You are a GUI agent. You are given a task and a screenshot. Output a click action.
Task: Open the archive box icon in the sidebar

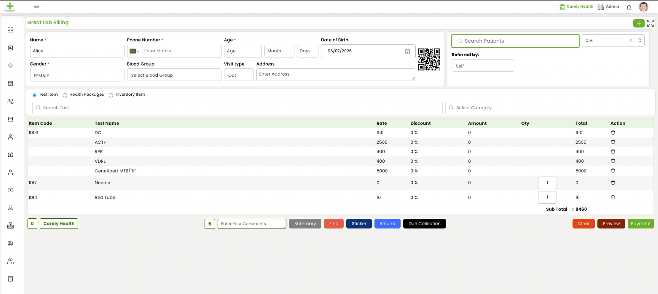pos(10,279)
